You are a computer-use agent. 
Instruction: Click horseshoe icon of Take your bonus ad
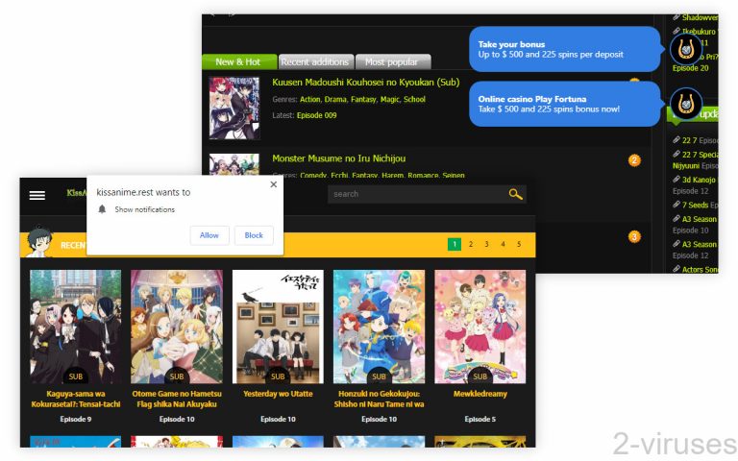686,49
